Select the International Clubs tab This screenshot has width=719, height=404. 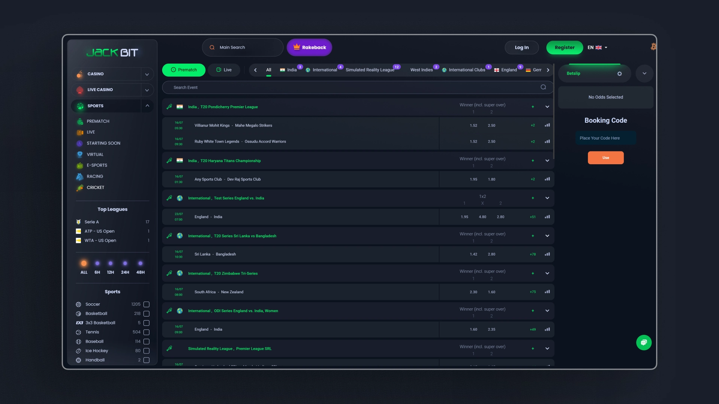pos(464,70)
